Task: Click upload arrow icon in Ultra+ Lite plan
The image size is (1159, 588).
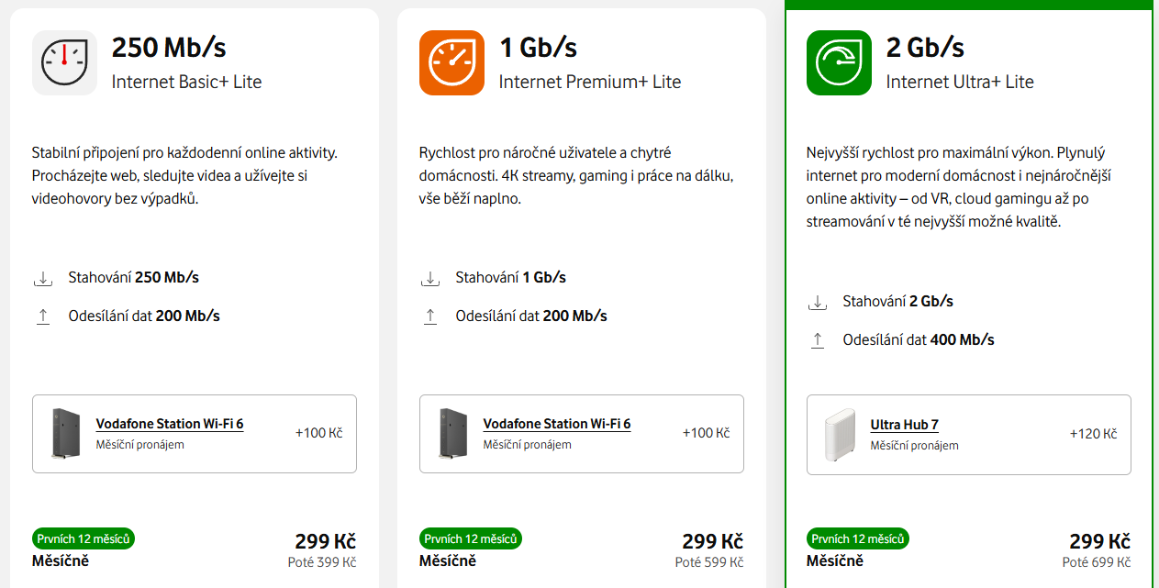Action: [x=817, y=340]
